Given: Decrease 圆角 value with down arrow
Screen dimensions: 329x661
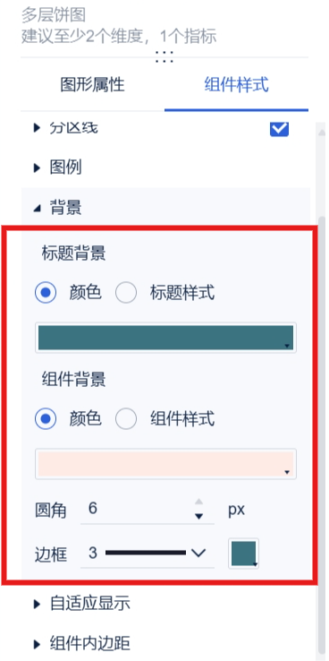Looking at the screenshot, I should 199,517.
